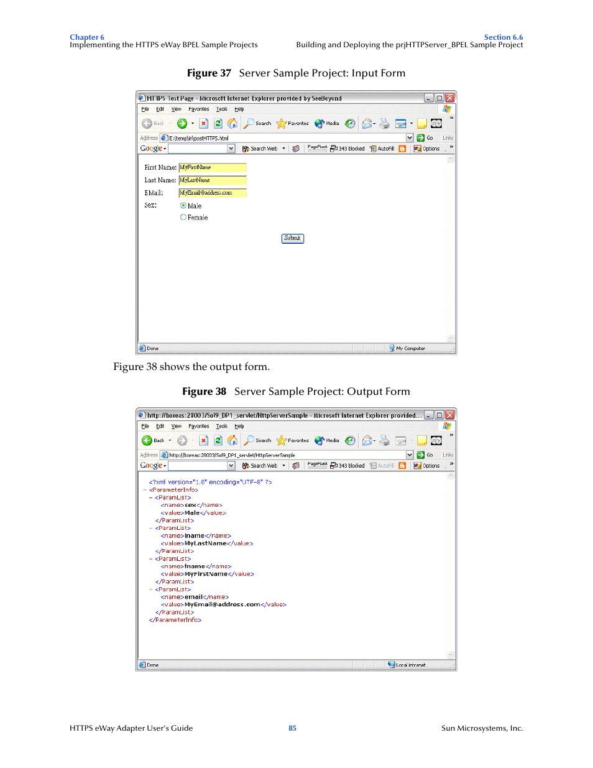
Task: Open Back history dropdown in HttpServerSample window
Action: click(x=170, y=440)
